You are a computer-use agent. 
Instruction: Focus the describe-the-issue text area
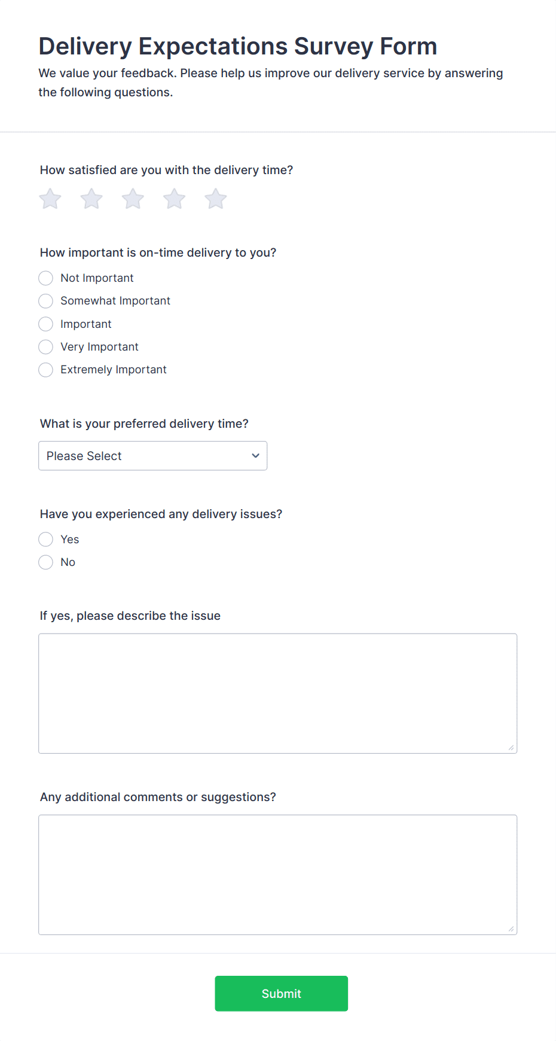tap(277, 693)
